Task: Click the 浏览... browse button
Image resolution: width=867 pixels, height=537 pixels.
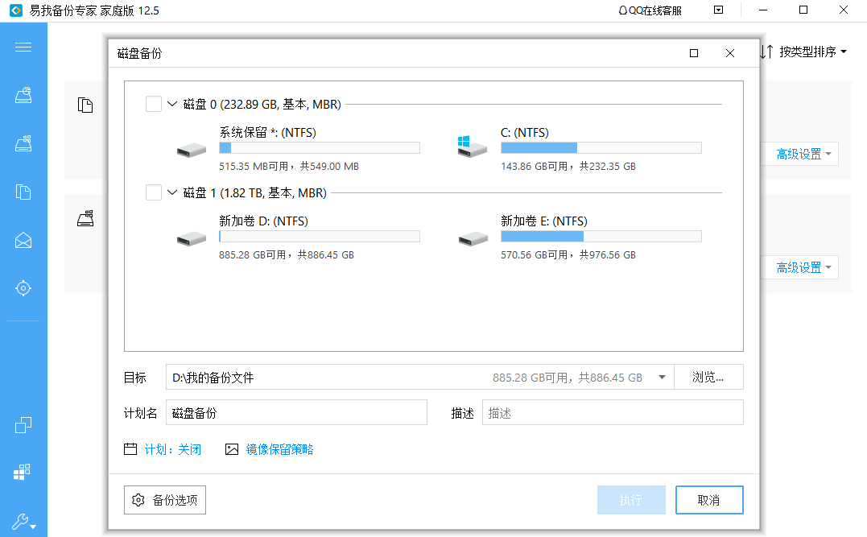Action: click(708, 377)
